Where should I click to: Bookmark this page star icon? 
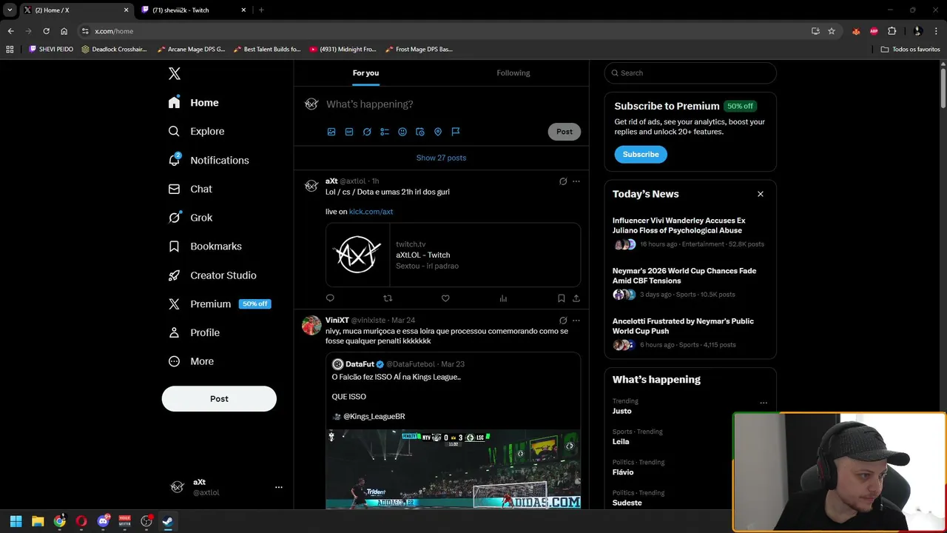[x=832, y=31]
